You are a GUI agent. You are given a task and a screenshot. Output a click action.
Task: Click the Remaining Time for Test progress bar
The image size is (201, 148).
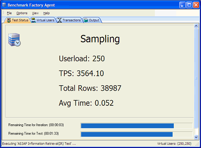136,134
